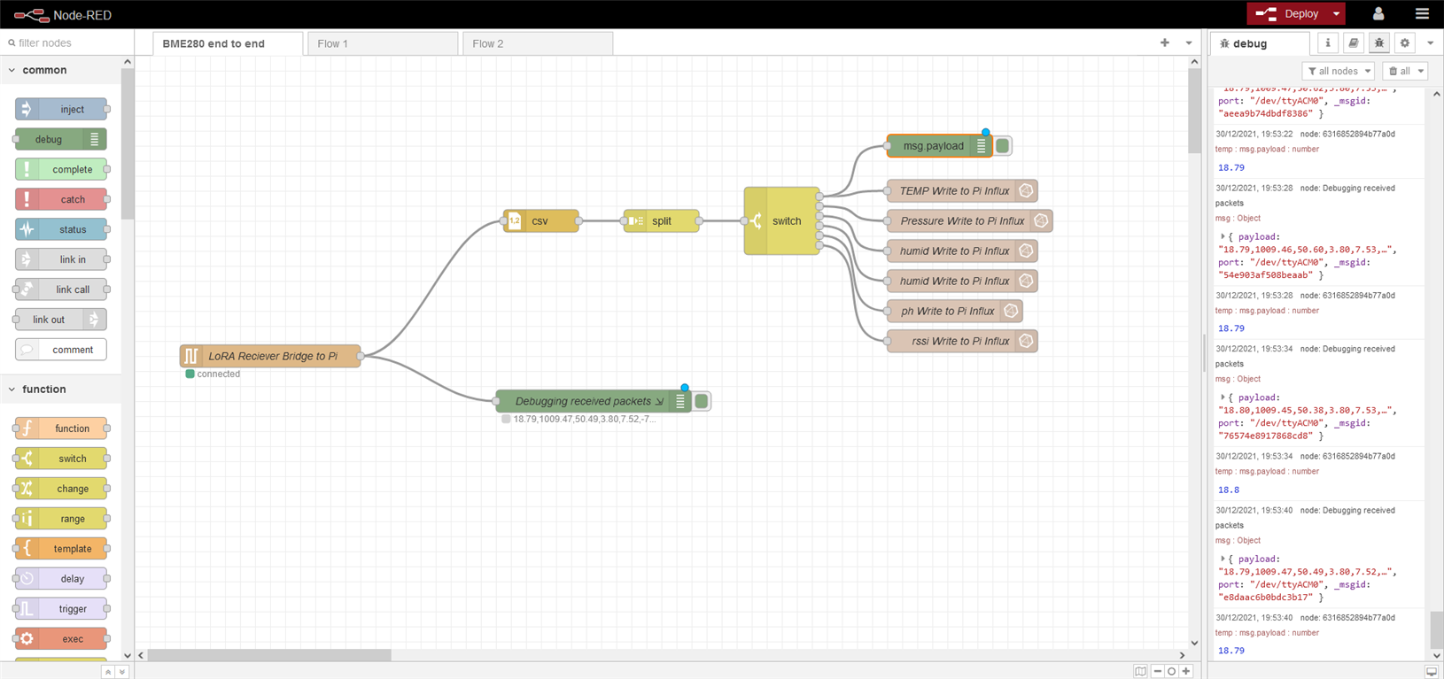Zoom in the workspace
This screenshot has width=1444, height=679.
(1186, 671)
